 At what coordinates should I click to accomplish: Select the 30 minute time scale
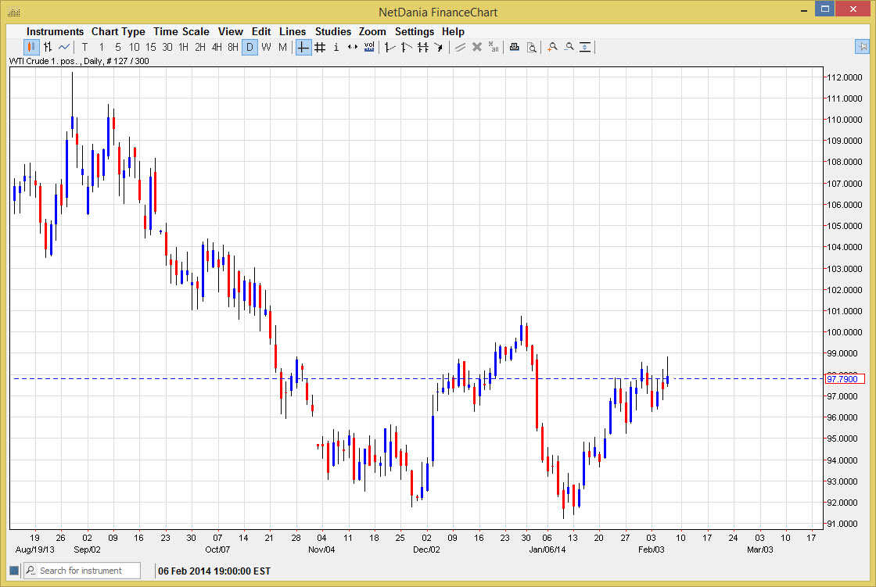point(167,47)
